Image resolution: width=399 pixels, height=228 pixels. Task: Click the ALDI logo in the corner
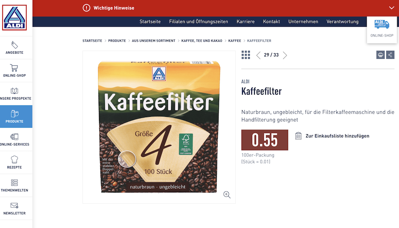[x=14, y=18]
